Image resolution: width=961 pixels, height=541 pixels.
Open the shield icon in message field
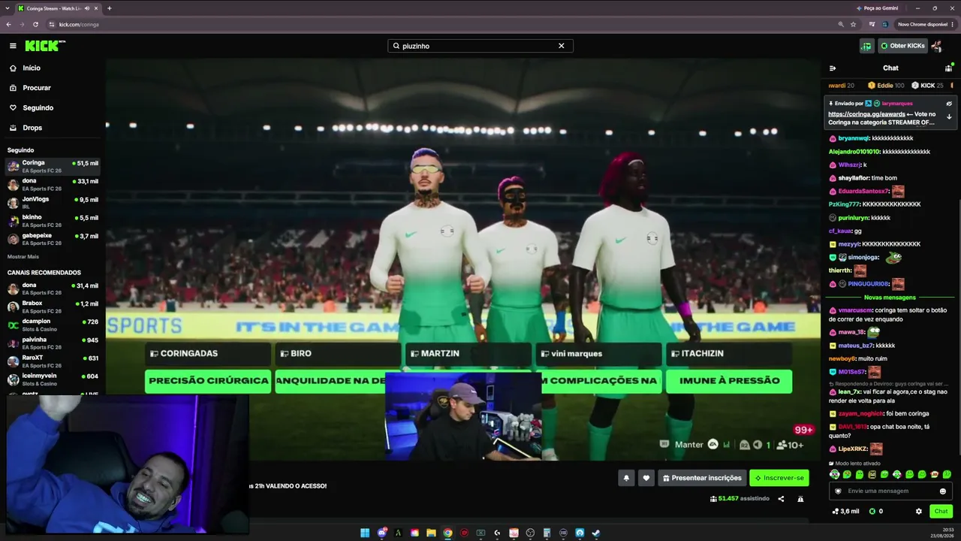click(x=839, y=491)
